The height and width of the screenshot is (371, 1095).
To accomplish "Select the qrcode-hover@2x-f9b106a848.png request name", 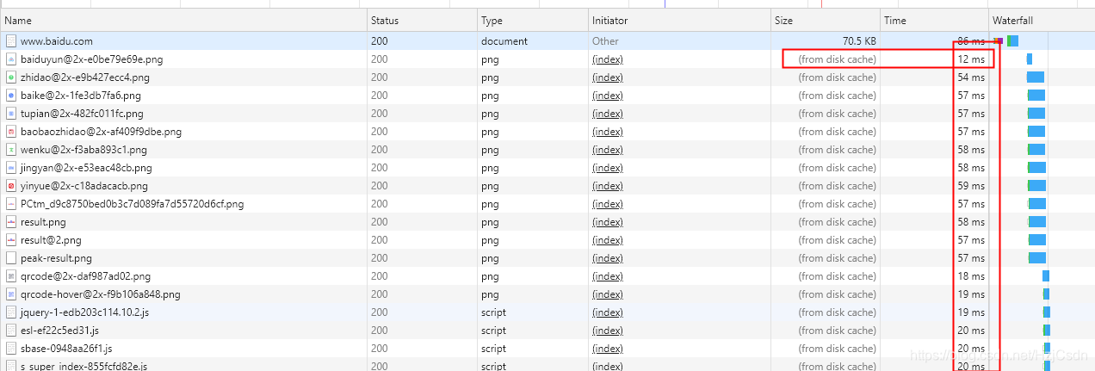I will [101, 294].
